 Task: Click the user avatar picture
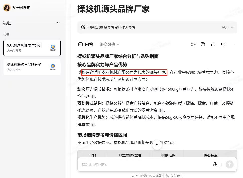tap(7, 8)
